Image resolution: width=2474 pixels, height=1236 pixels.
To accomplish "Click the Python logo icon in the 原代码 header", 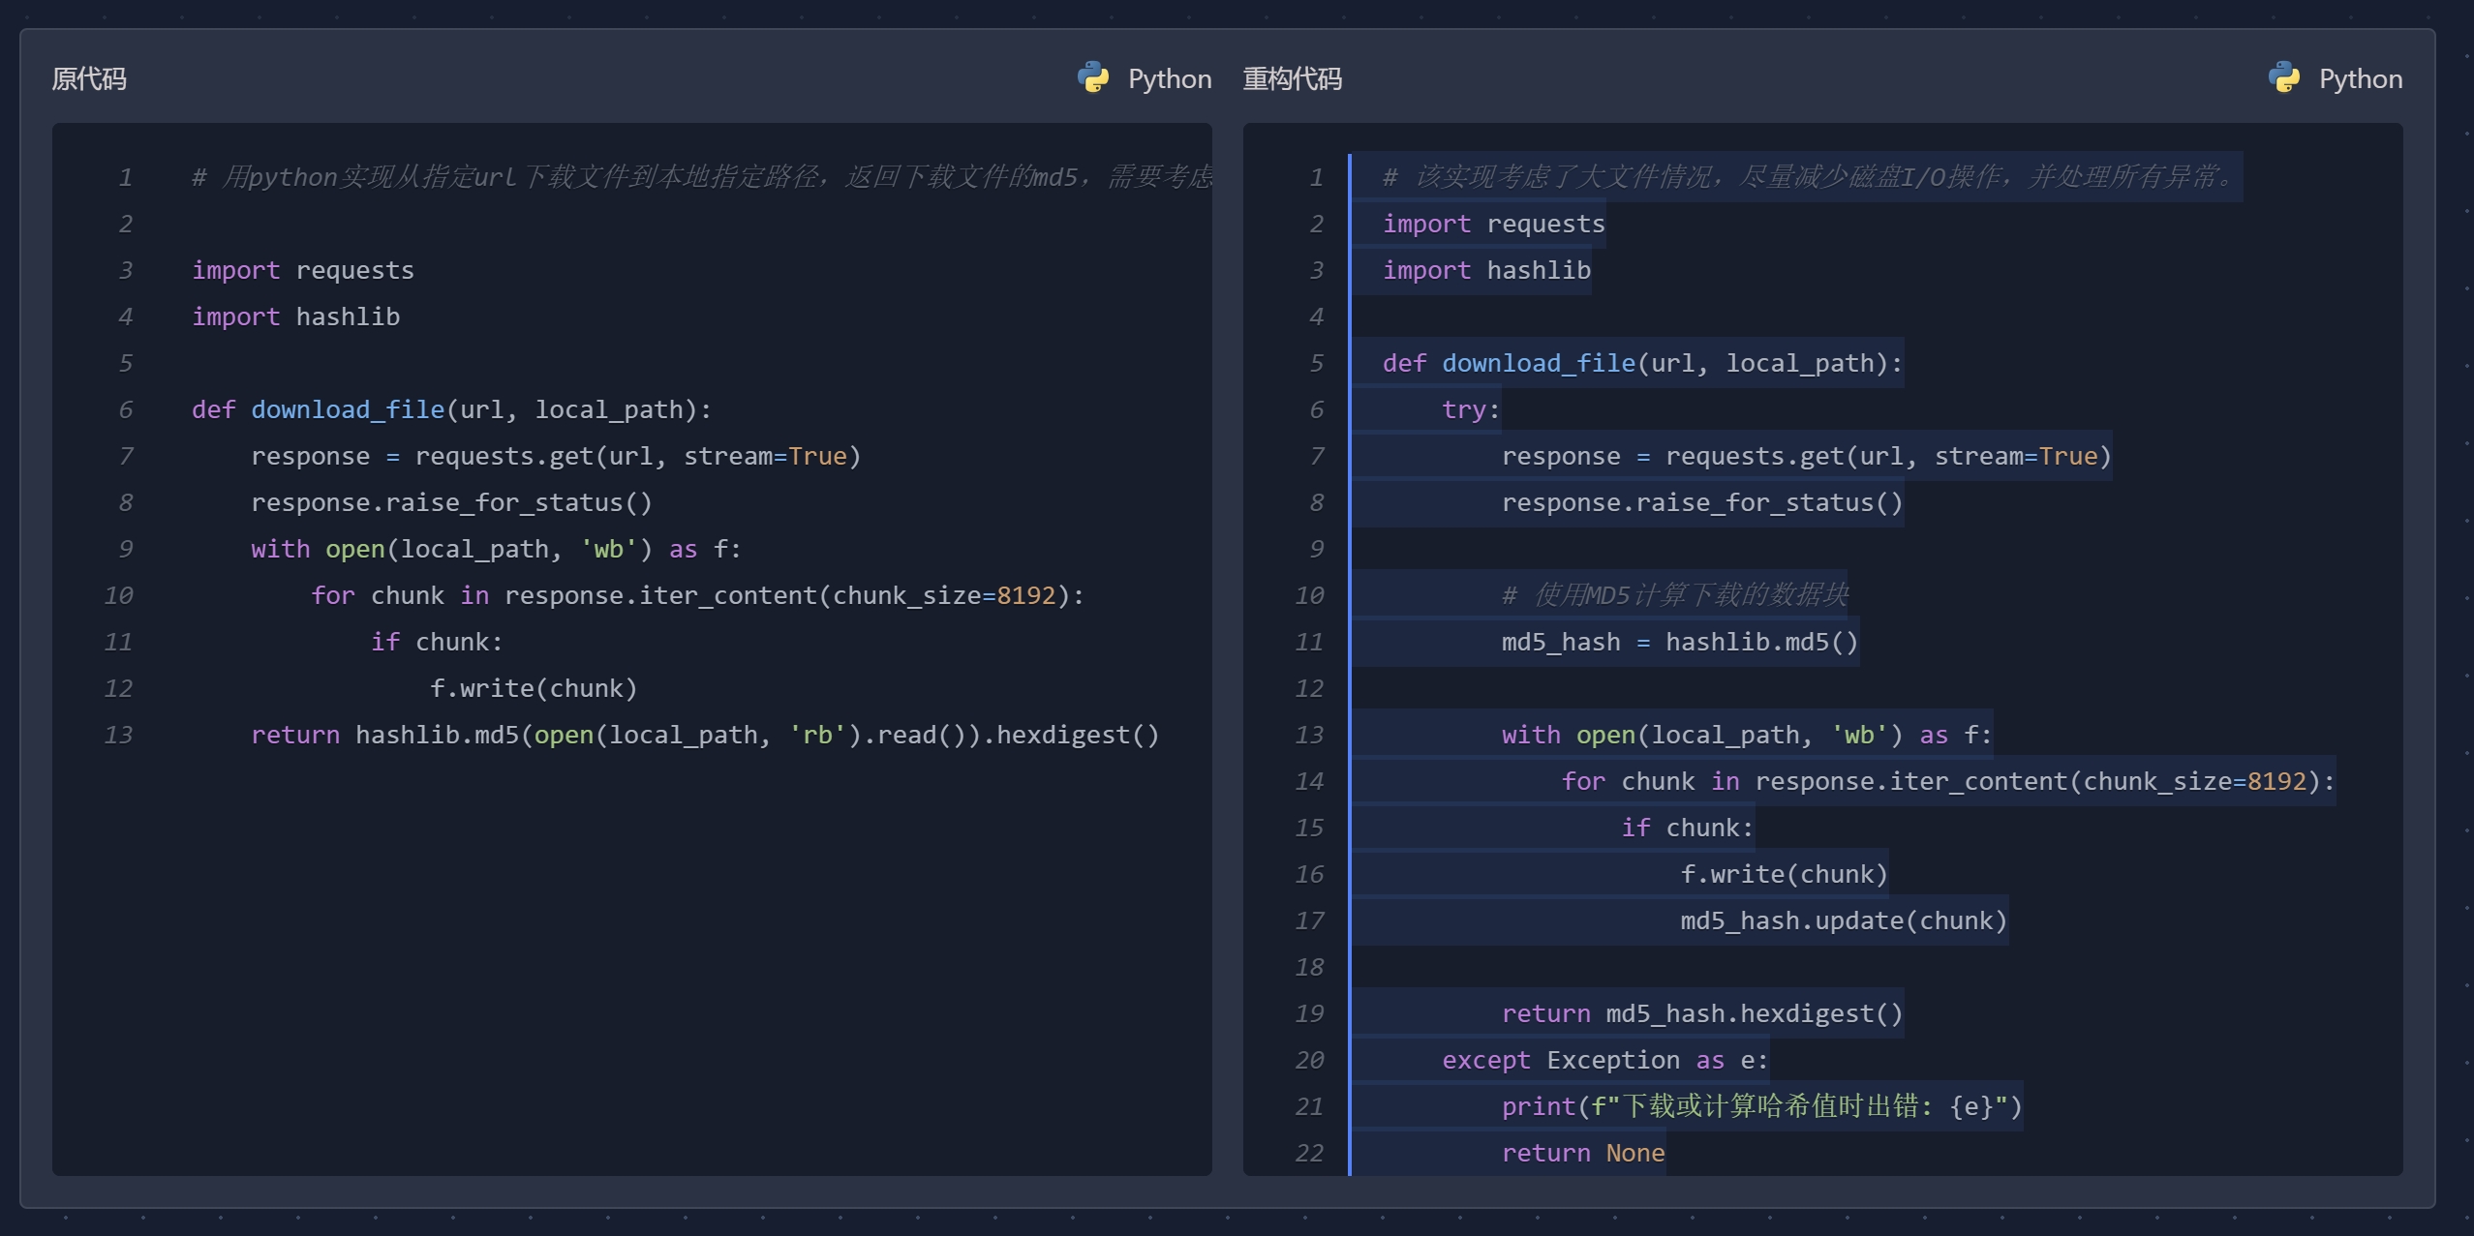I will point(1093,77).
